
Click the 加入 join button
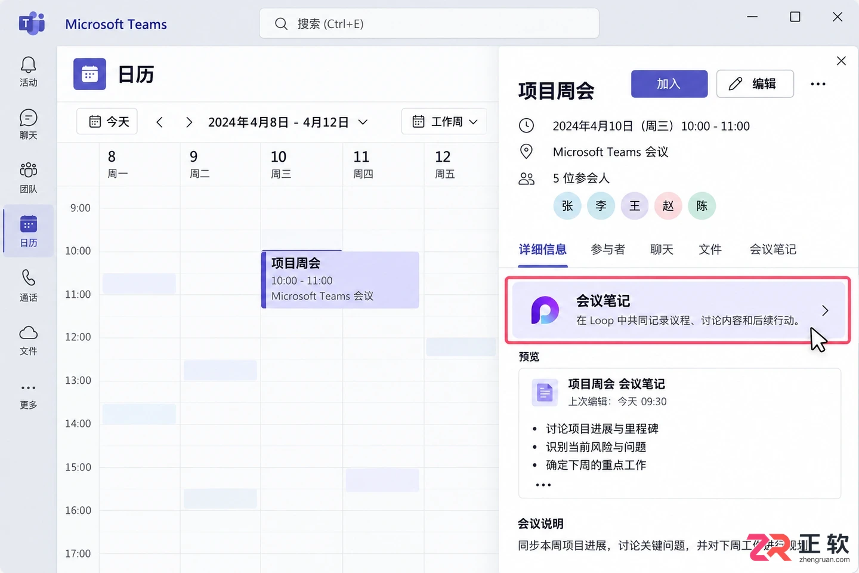pos(669,84)
